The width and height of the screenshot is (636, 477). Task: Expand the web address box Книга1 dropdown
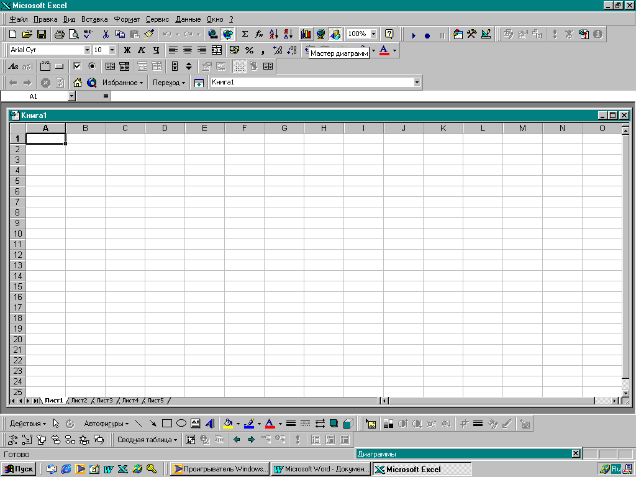coord(417,83)
